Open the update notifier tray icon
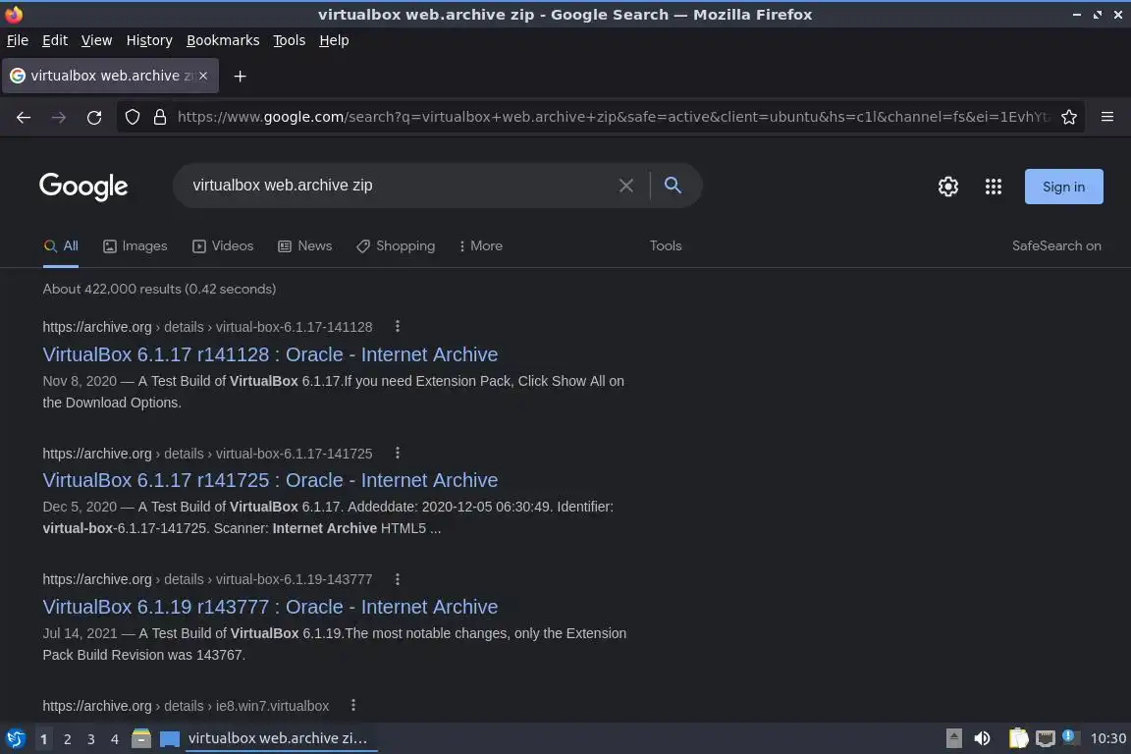1131x754 pixels. [x=1070, y=737]
